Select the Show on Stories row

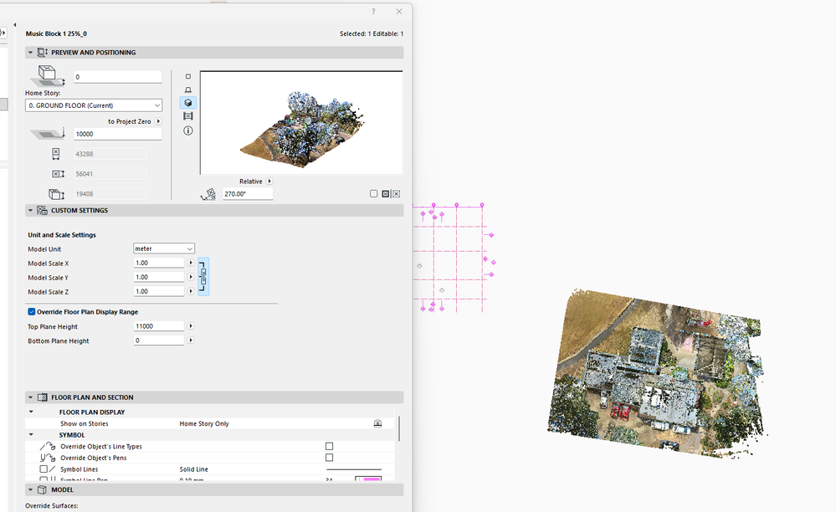210,423
